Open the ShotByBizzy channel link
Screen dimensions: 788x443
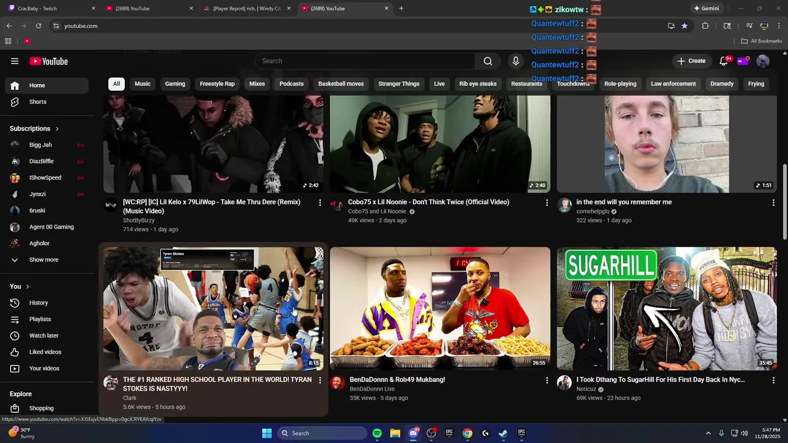(x=139, y=220)
